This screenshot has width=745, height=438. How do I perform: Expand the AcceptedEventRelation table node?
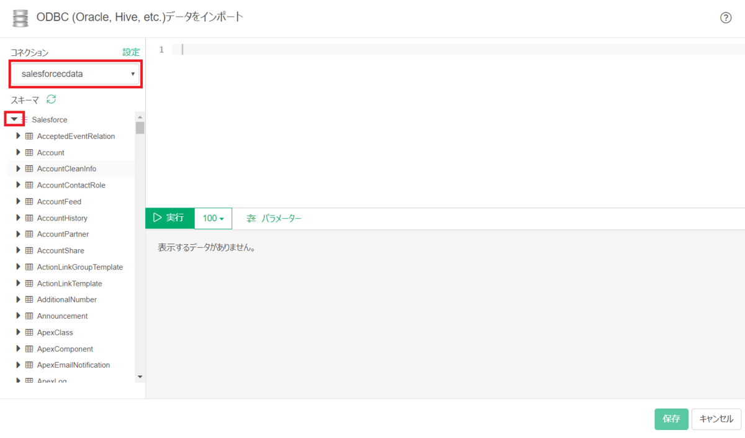(x=19, y=136)
